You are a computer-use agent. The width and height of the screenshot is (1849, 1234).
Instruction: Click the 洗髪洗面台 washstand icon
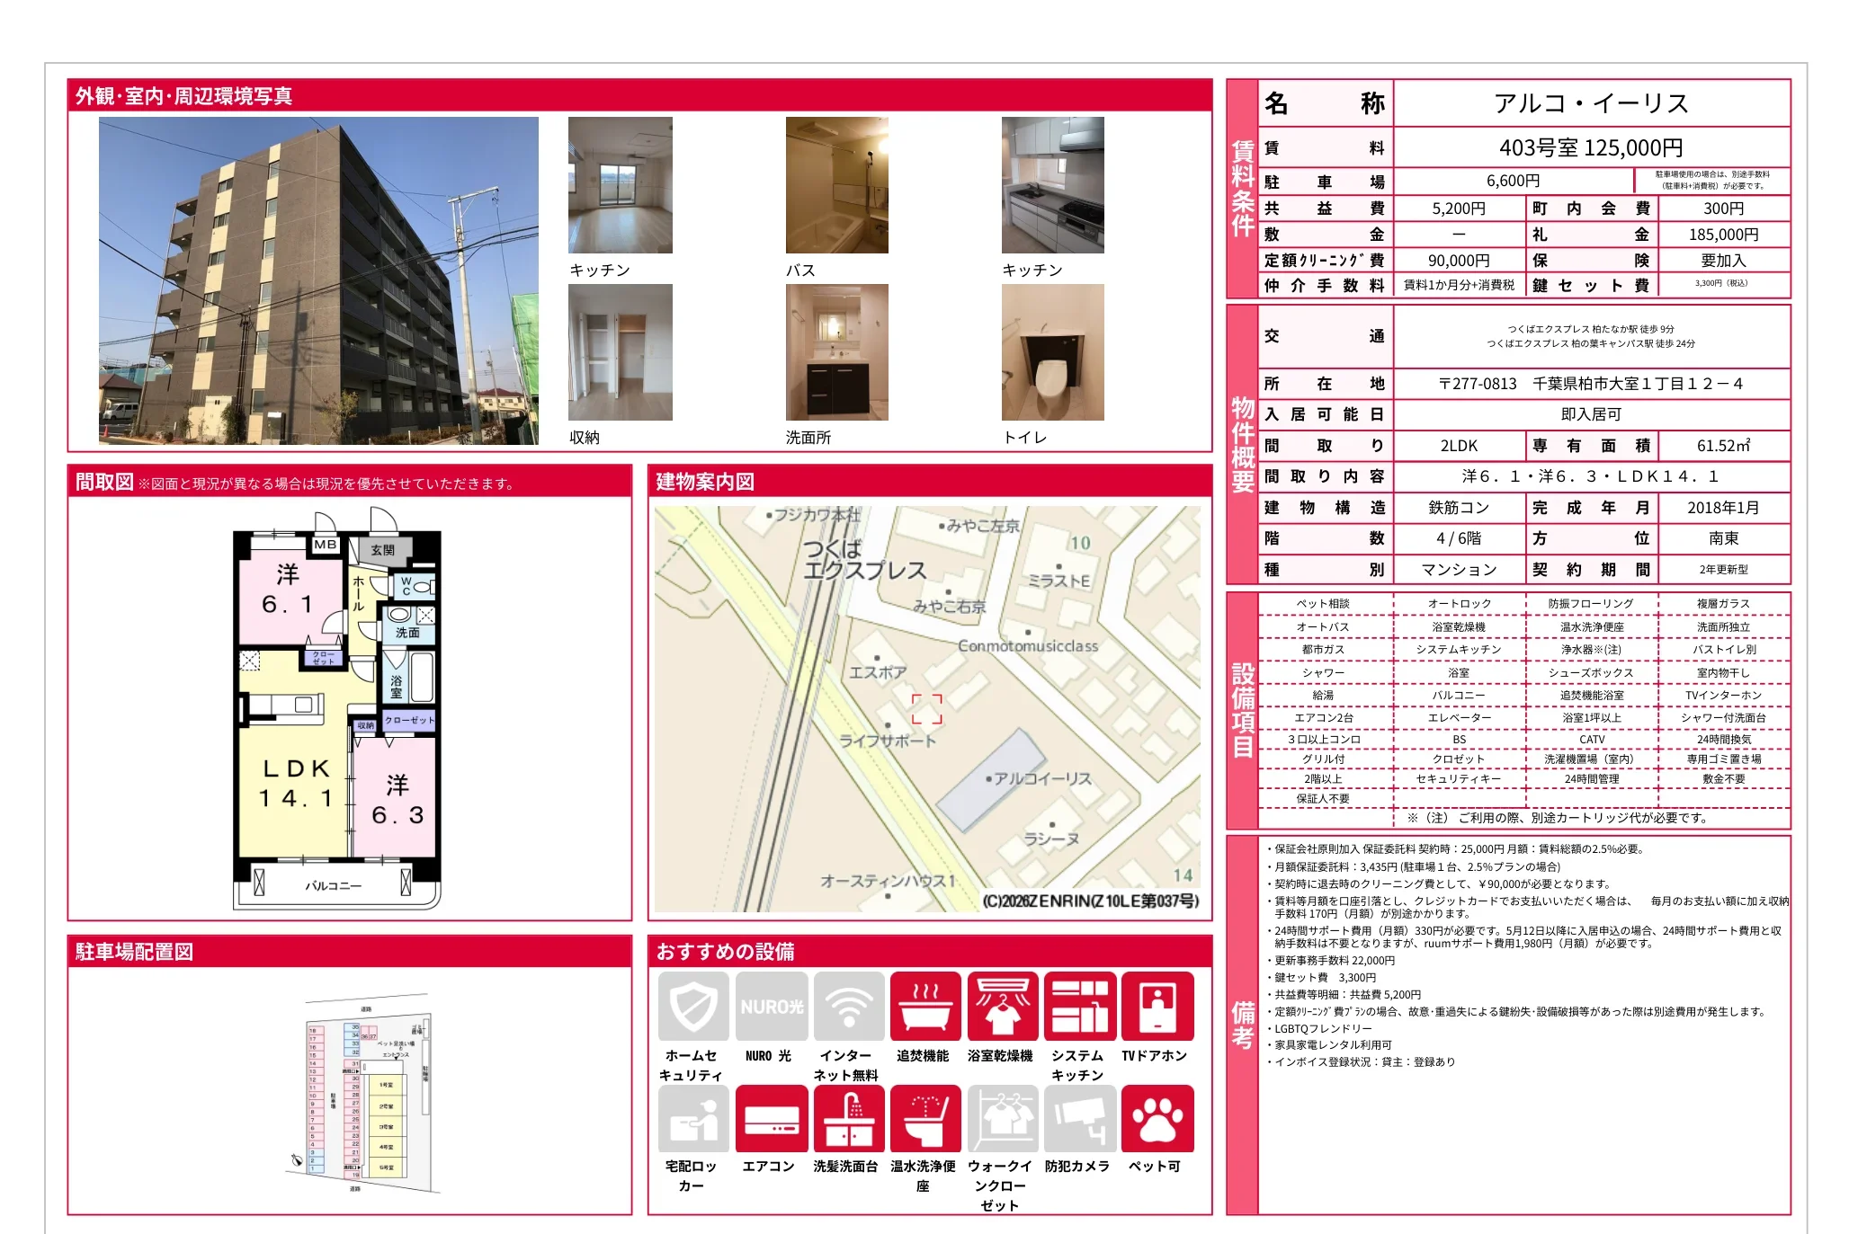[x=848, y=1118]
